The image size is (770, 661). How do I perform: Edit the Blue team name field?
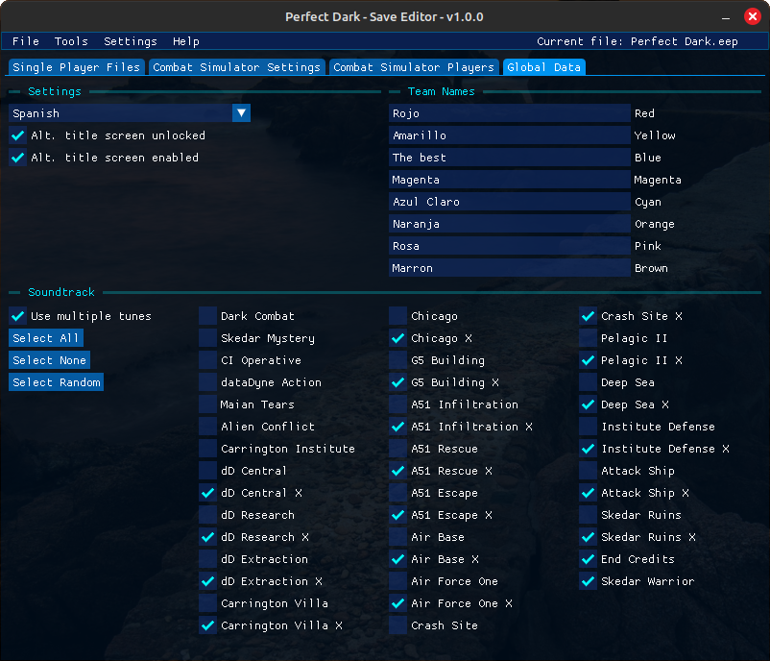coord(509,158)
